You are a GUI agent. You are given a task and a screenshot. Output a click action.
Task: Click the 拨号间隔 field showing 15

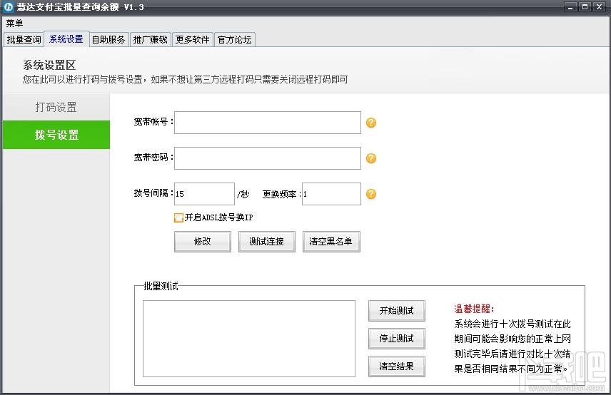click(204, 194)
